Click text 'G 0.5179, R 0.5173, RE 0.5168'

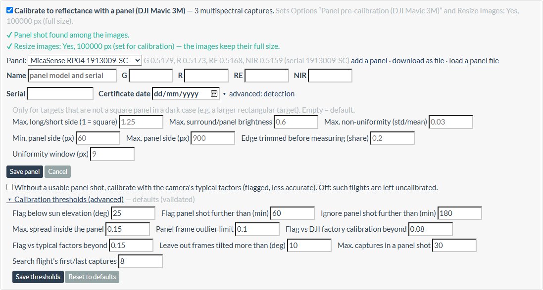point(193,60)
